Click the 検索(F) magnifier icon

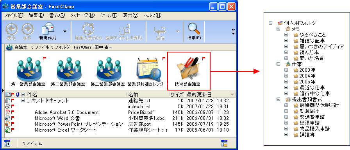coord(194,29)
